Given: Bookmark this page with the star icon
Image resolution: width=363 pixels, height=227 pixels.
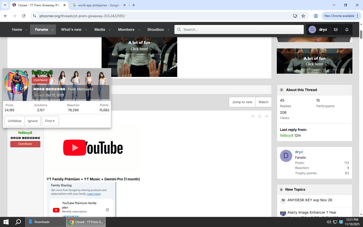Looking at the screenshot, I should (303, 16).
